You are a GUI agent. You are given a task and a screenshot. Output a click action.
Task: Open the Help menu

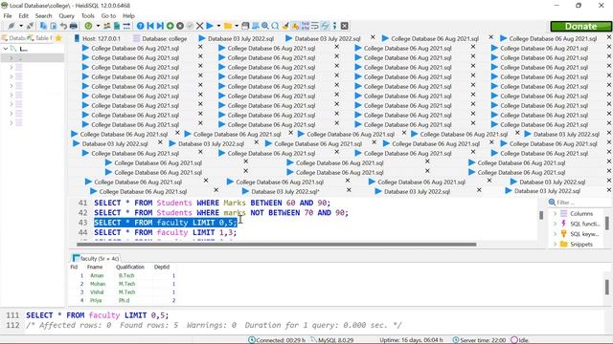128,16
